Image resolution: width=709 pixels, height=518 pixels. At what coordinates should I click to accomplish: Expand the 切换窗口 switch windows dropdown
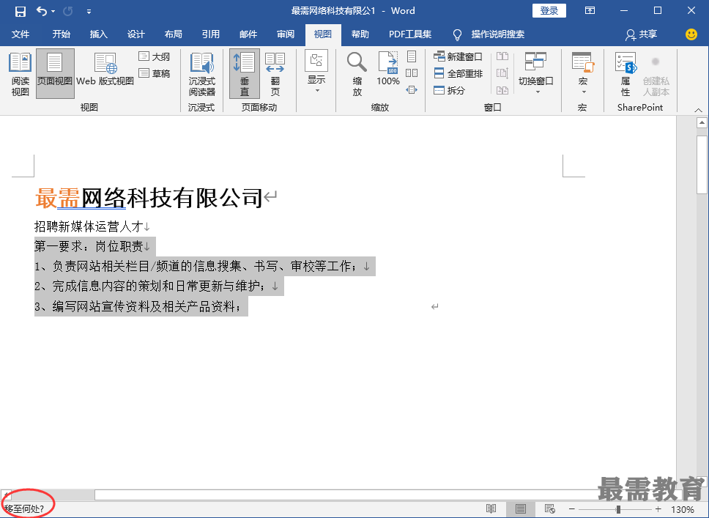tap(536, 73)
